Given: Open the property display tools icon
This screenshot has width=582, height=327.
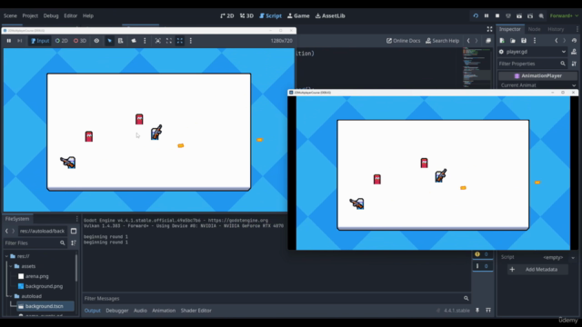Looking at the screenshot, I should (574, 64).
